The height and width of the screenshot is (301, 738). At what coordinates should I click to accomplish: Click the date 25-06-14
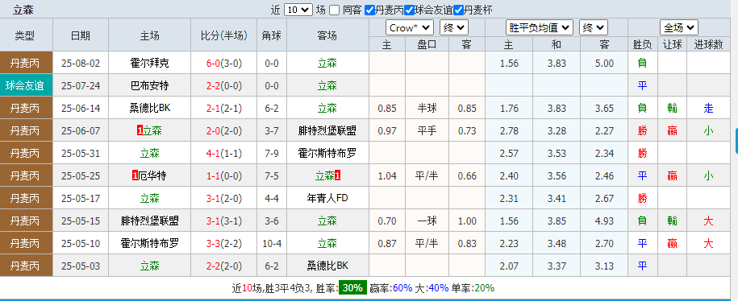click(x=81, y=108)
